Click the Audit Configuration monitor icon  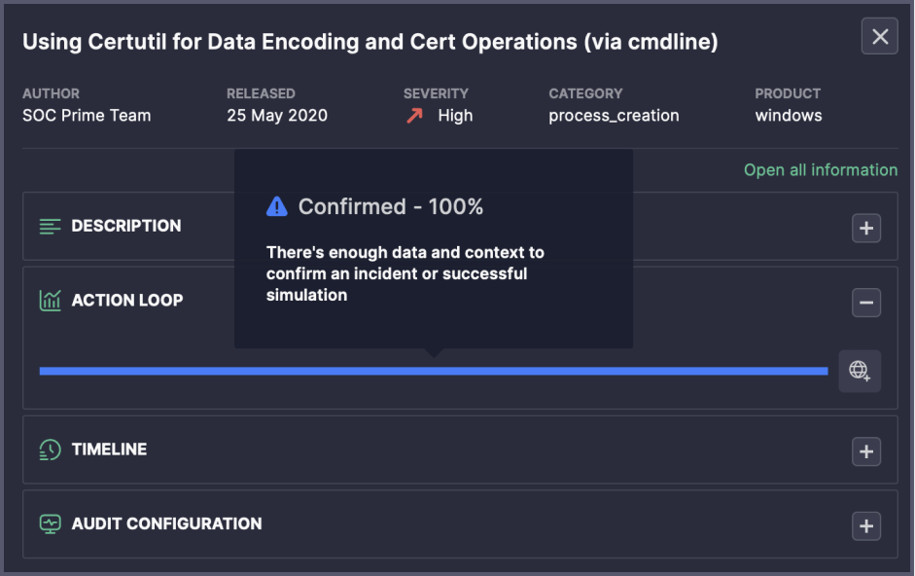(x=50, y=523)
